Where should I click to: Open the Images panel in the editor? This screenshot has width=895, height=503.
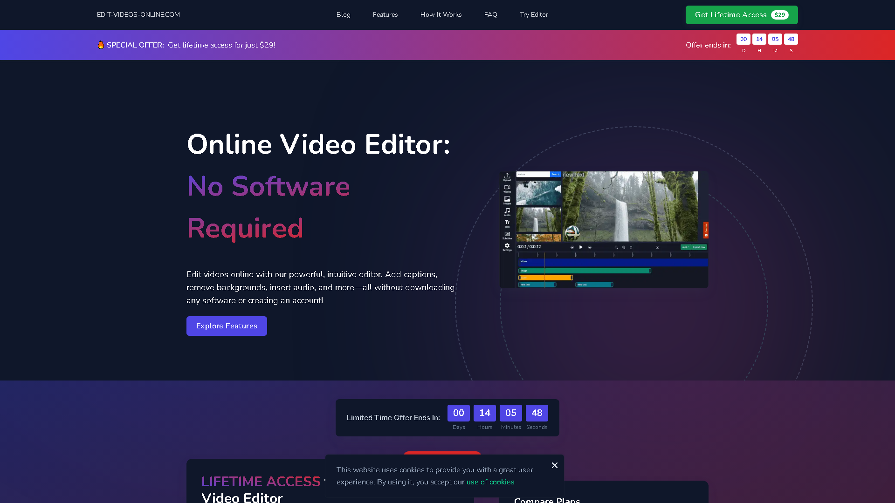[x=507, y=200]
